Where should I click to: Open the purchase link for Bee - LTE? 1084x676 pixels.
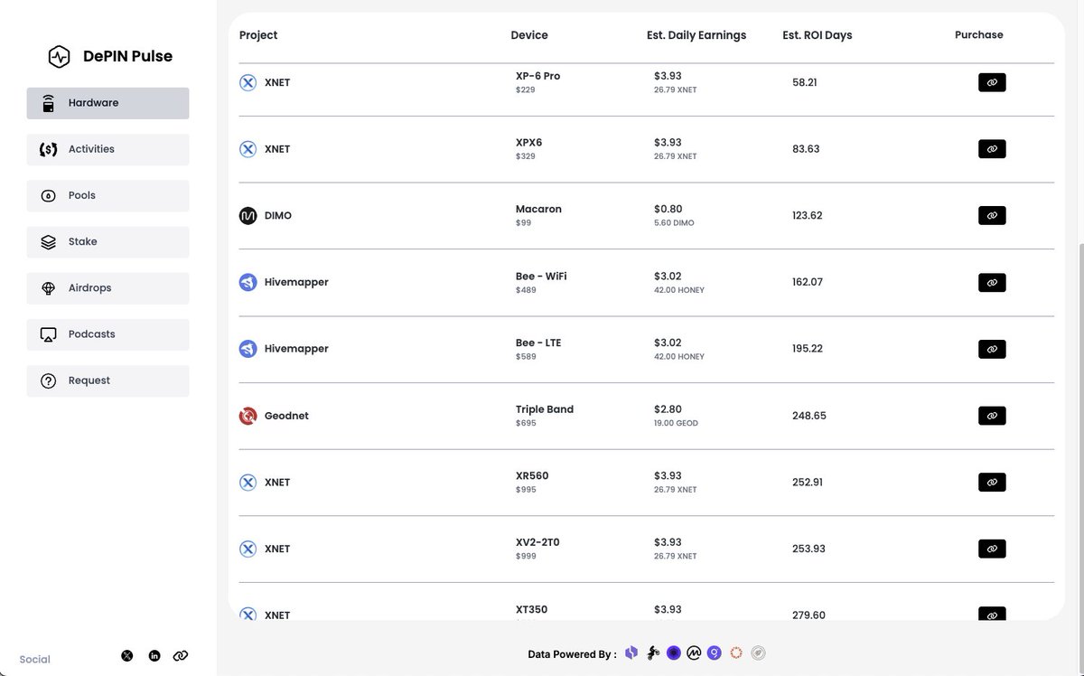(x=992, y=349)
